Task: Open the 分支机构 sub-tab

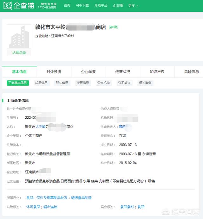Action: (x=103, y=83)
